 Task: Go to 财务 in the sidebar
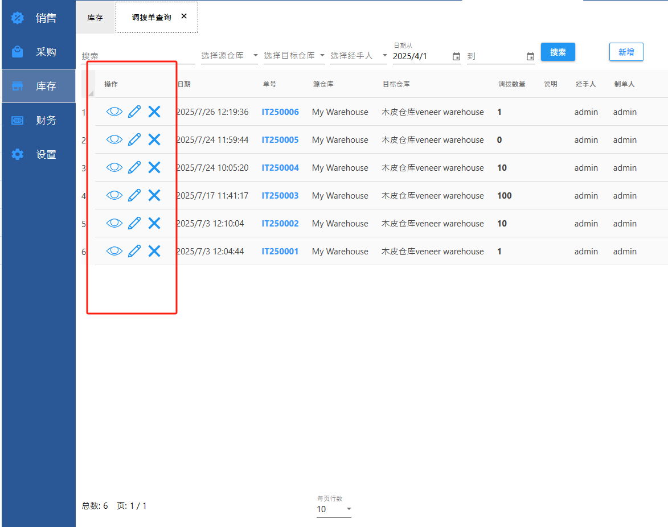[39, 121]
